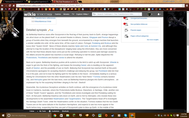Open the Wikipedia 'W' bookmark

(x=2, y=9)
